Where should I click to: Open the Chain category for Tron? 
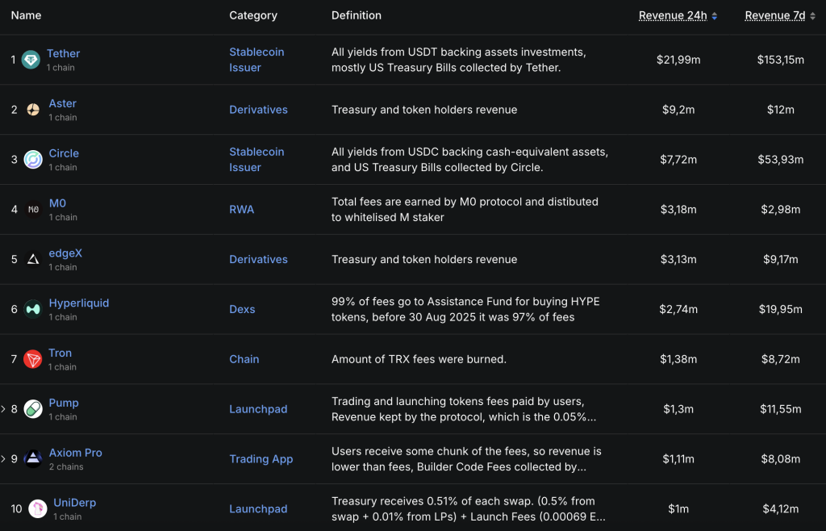click(x=244, y=359)
